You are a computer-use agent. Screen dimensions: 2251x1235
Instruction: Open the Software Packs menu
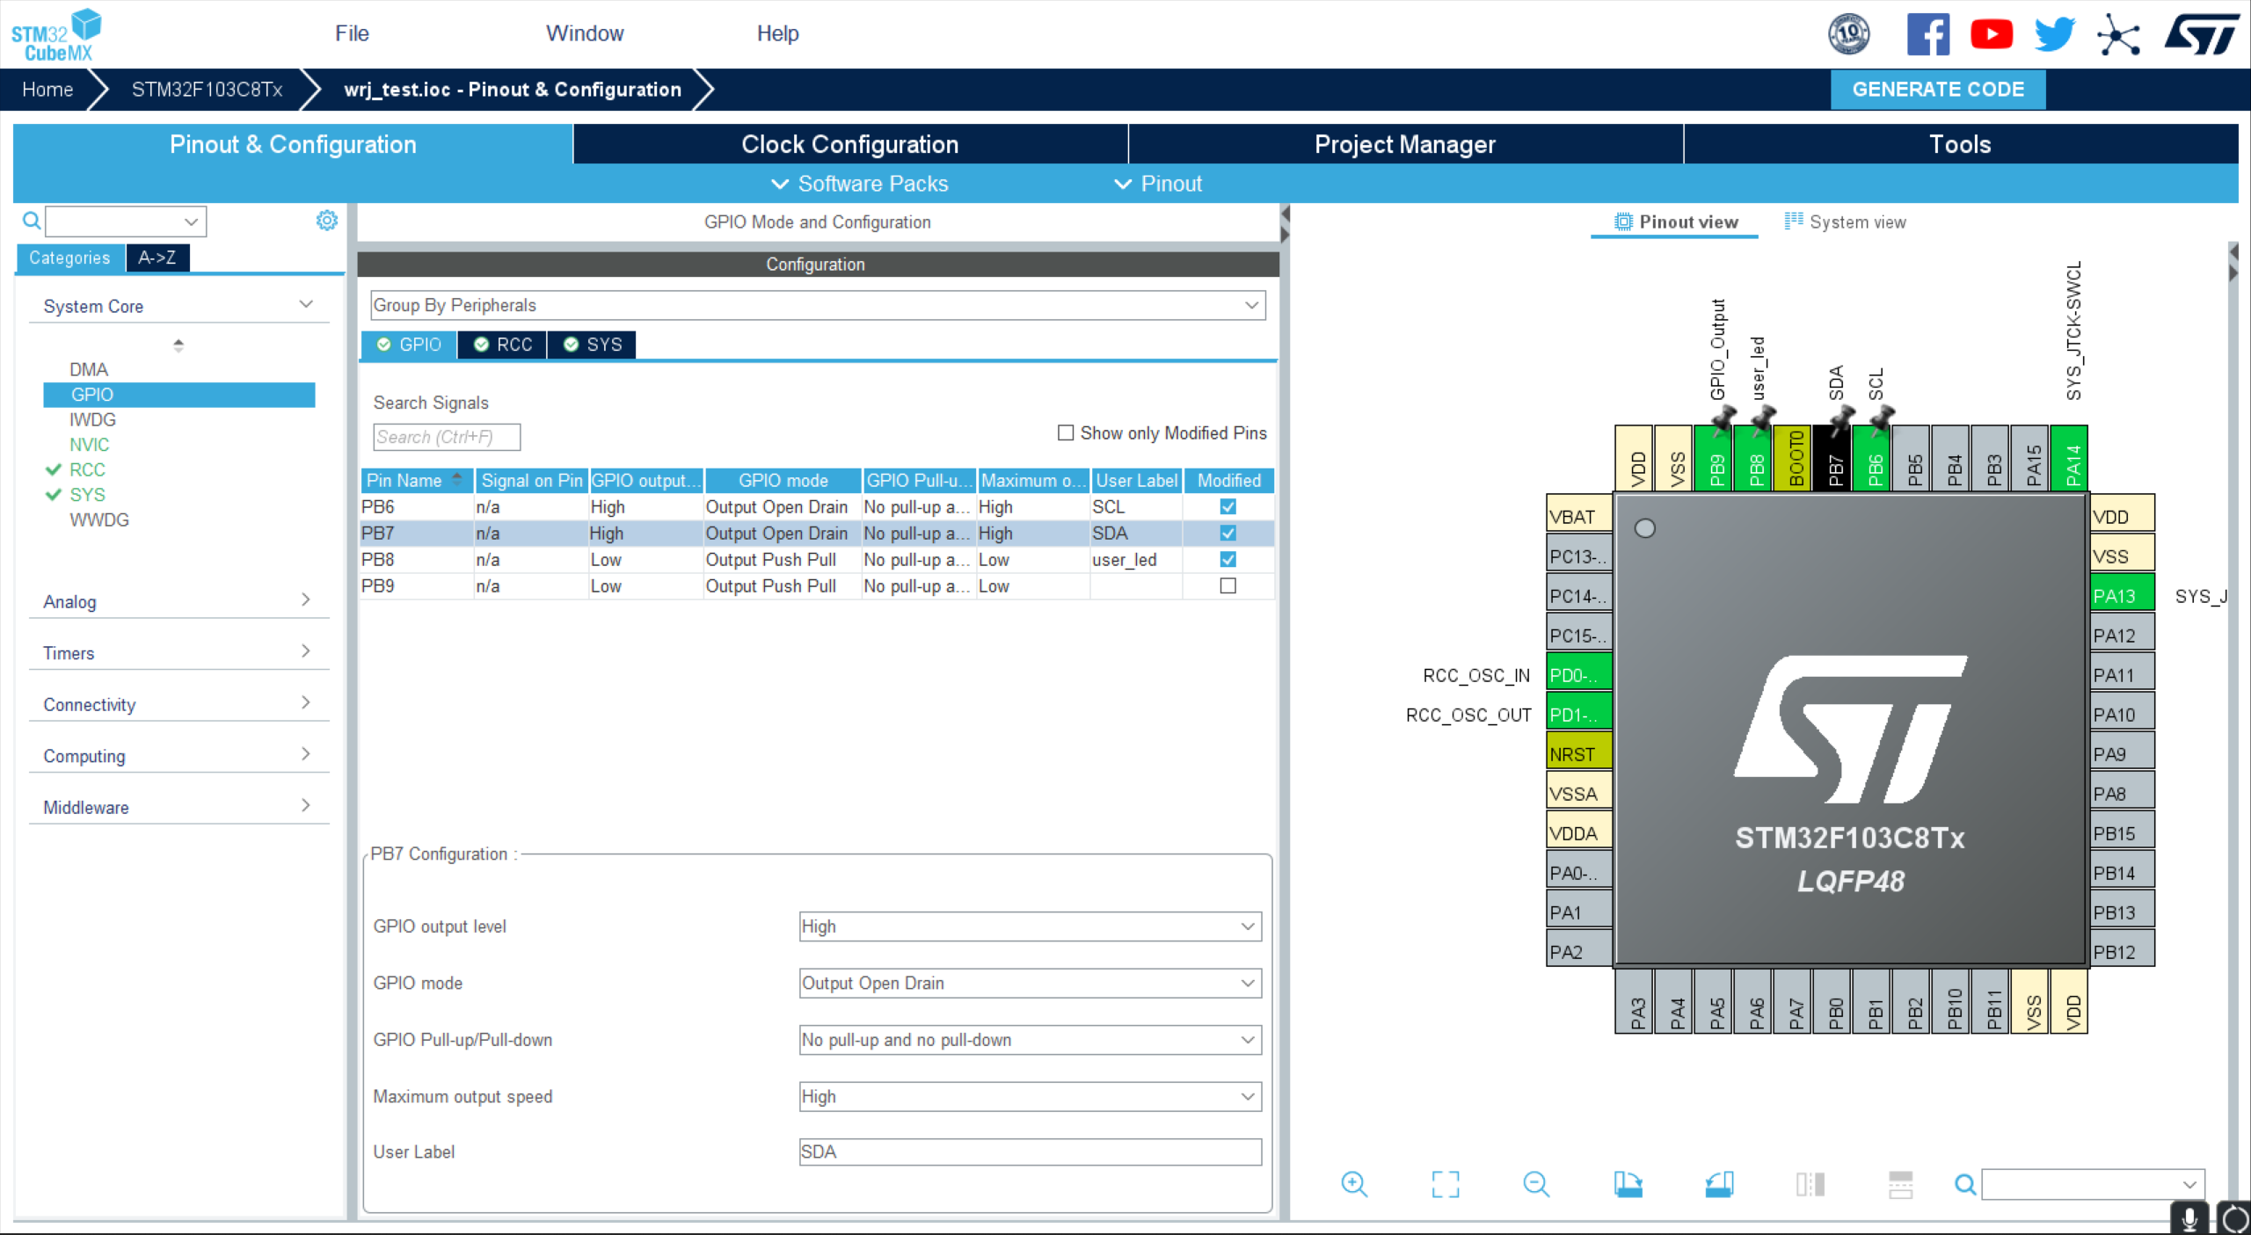point(859,184)
